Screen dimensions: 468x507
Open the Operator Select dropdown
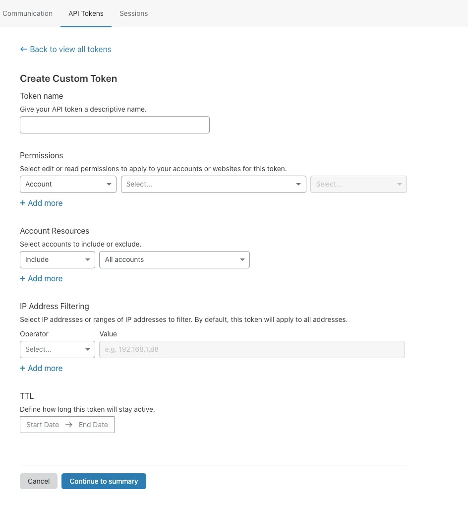point(57,349)
